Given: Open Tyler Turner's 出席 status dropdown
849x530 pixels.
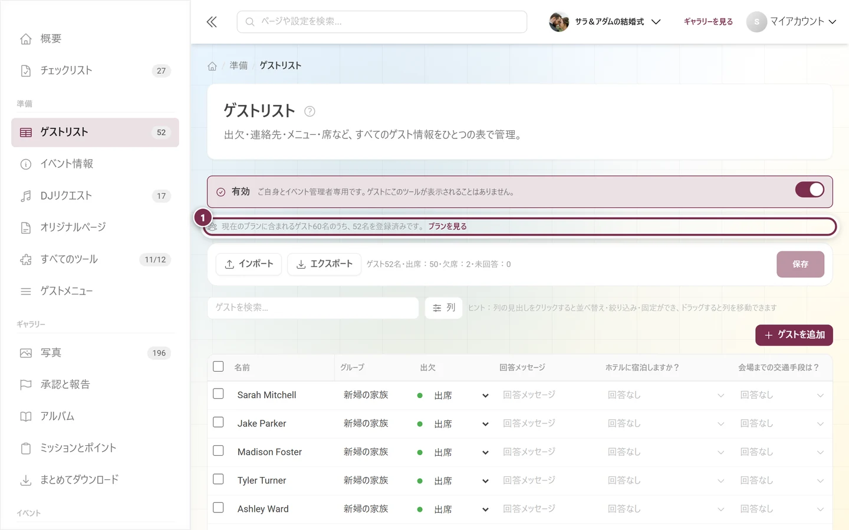Looking at the screenshot, I should 453,481.
